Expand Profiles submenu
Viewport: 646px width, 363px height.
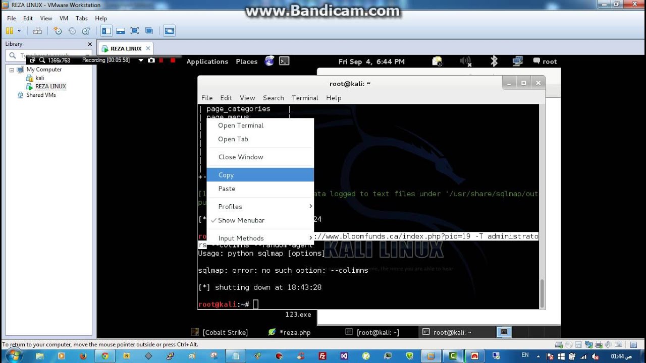[x=260, y=207]
